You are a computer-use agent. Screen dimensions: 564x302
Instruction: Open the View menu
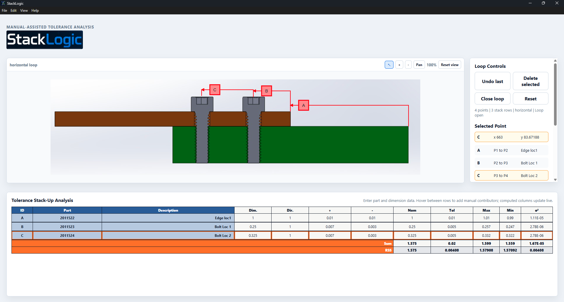(x=24, y=11)
